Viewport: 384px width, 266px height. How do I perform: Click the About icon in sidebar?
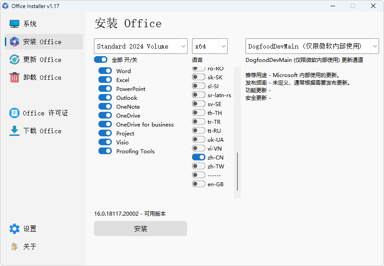15,247
